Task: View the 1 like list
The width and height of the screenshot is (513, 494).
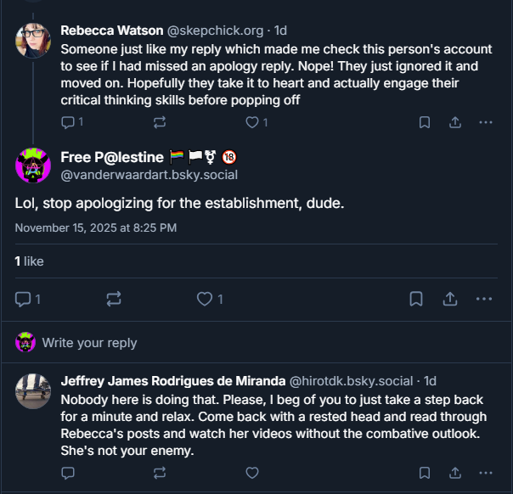Action: (x=29, y=261)
